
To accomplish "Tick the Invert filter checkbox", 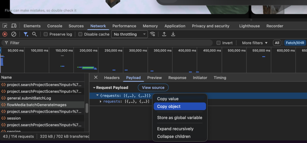I will pyautogui.click(x=219, y=43).
